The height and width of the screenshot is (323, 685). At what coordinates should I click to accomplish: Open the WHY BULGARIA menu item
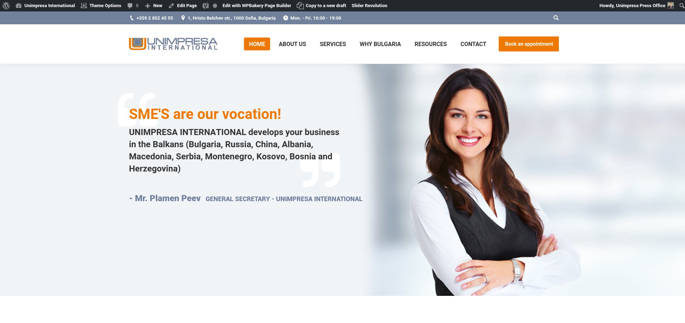(380, 44)
